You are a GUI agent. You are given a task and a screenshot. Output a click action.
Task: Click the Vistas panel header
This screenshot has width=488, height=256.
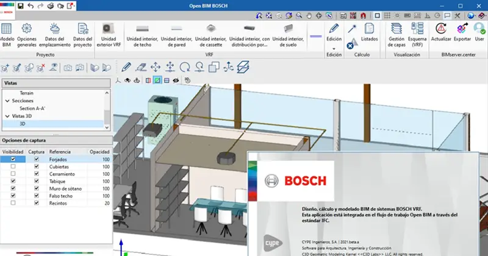(56, 83)
